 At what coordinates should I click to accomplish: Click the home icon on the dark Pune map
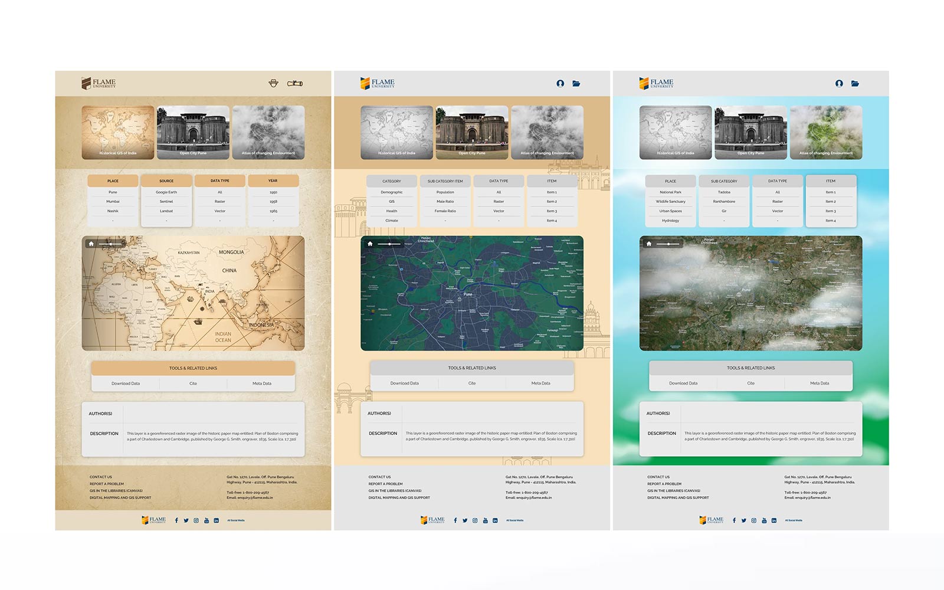tap(370, 244)
